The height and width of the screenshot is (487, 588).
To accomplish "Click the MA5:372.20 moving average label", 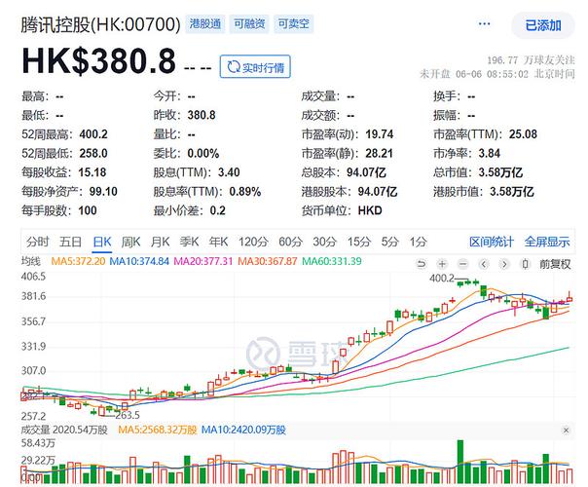I will (x=78, y=261).
